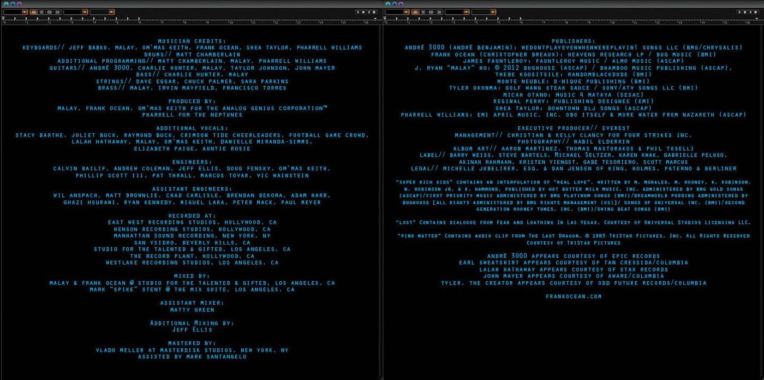Select align-right button in left window toolbar
The width and height of the screenshot is (764, 380).
[x=49, y=12]
